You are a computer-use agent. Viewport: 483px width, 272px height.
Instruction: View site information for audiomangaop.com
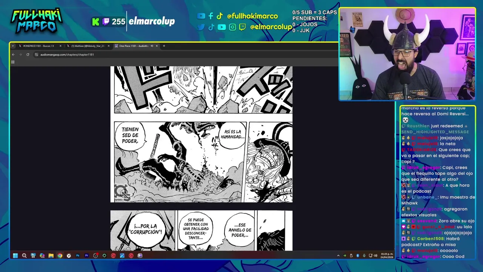[x=36, y=54]
